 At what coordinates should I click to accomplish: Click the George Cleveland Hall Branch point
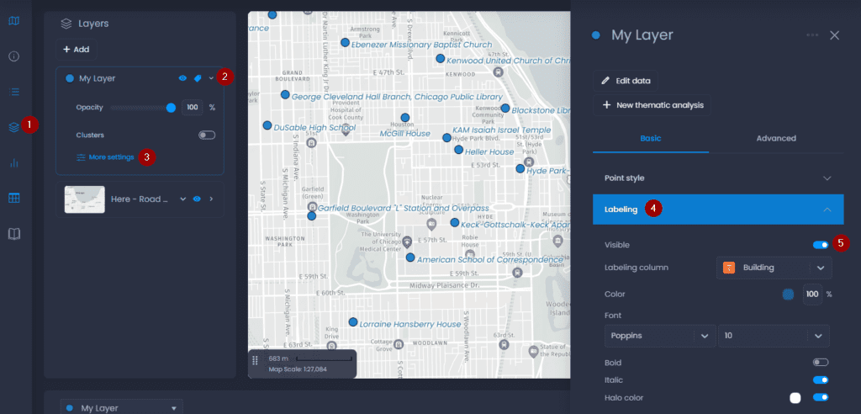[x=285, y=94]
